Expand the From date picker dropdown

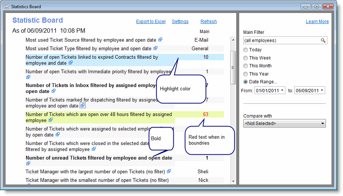click(x=283, y=91)
